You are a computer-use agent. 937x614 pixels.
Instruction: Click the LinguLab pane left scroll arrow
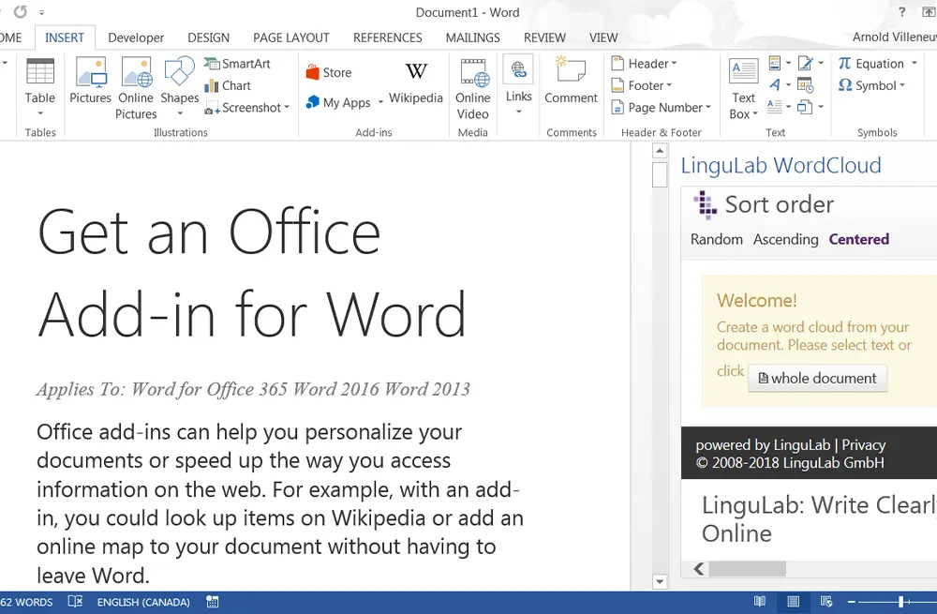pos(699,569)
